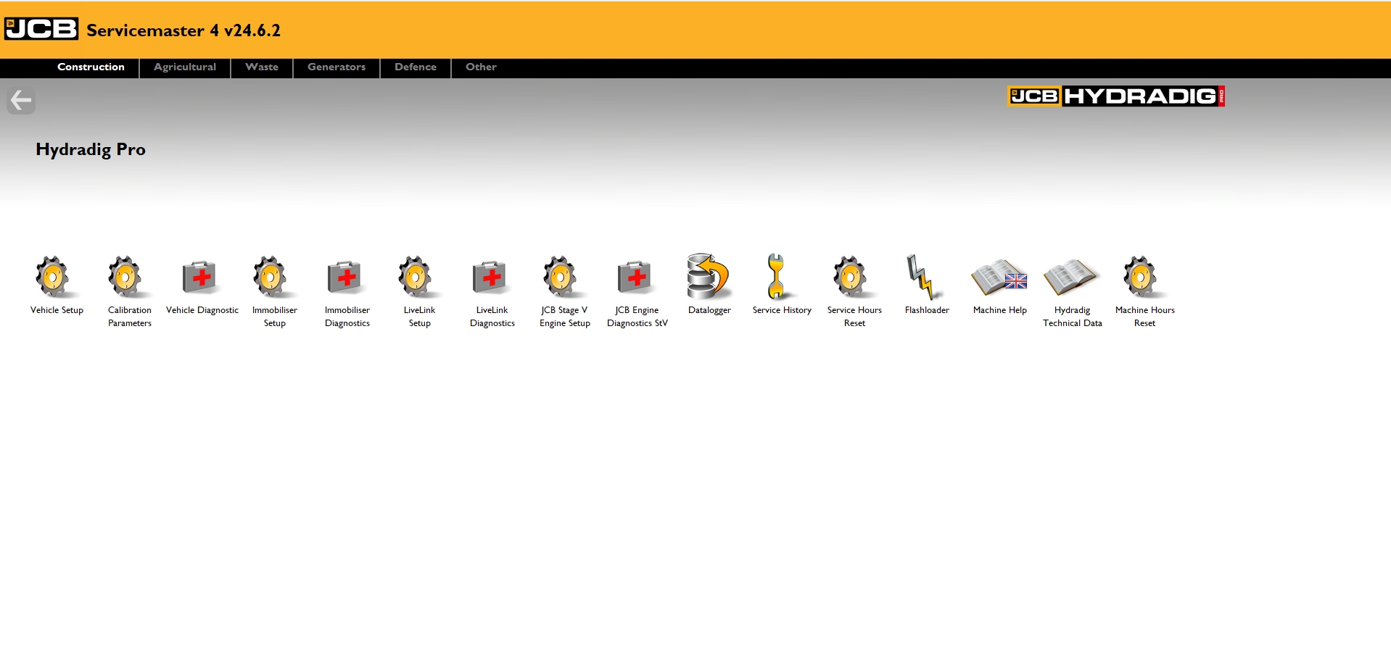This screenshot has height=658, width=1391.
Task: Select the Construction tab
Action: (x=91, y=67)
